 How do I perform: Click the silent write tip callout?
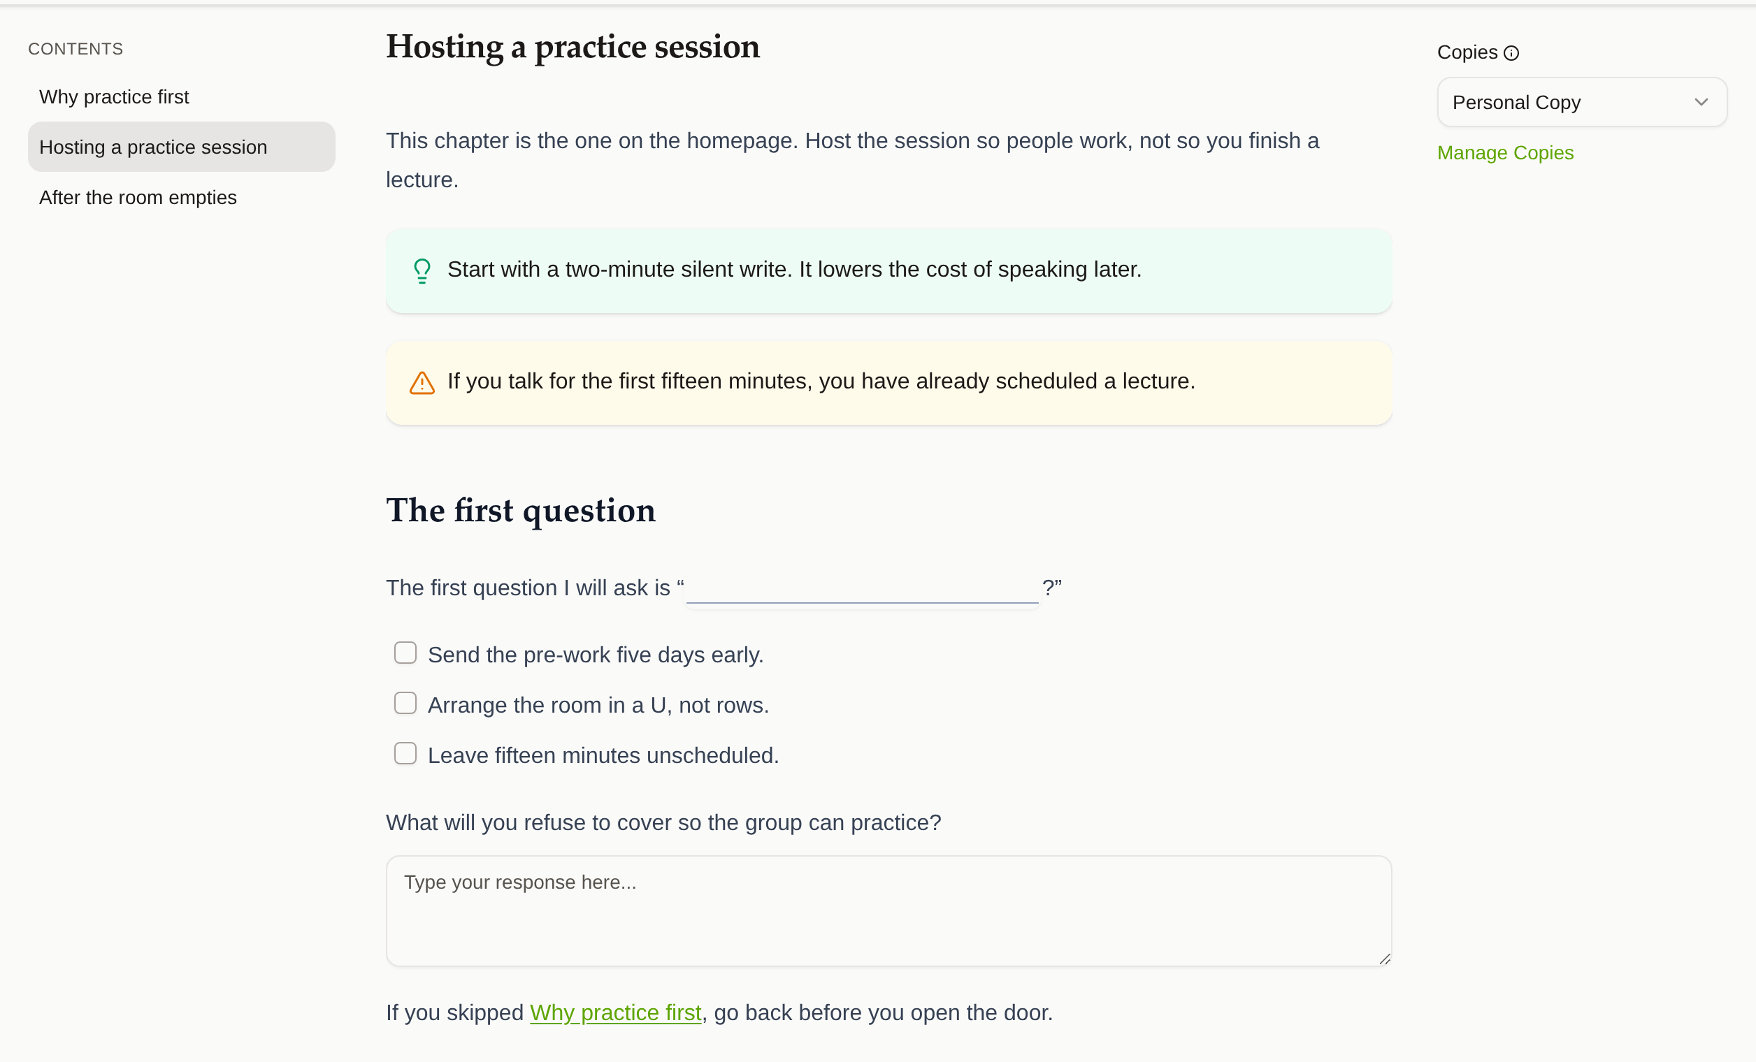pyautogui.click(x=888, y=270)
